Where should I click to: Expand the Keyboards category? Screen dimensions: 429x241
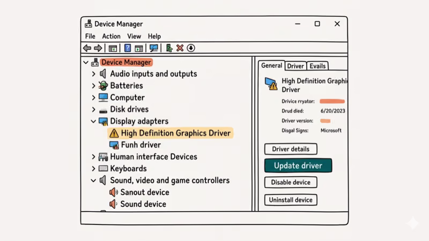tap(93, 168)
